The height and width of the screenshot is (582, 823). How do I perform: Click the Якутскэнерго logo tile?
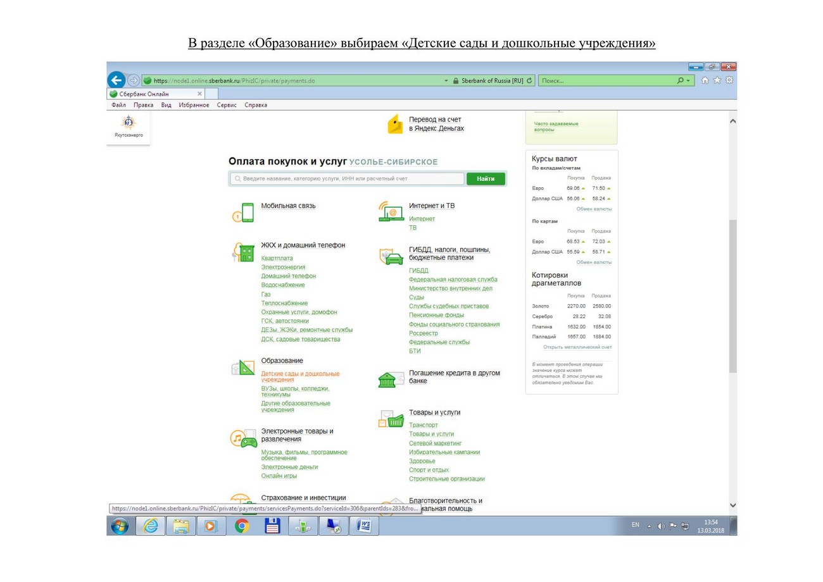[x=129, y=127]
